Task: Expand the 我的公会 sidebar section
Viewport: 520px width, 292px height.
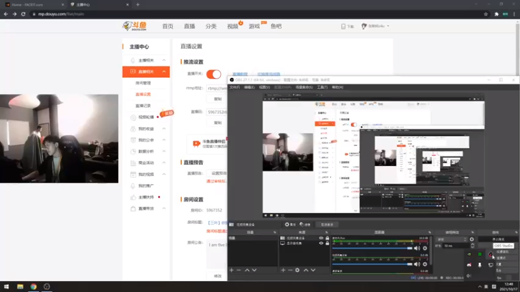Action: coord(164,140)
